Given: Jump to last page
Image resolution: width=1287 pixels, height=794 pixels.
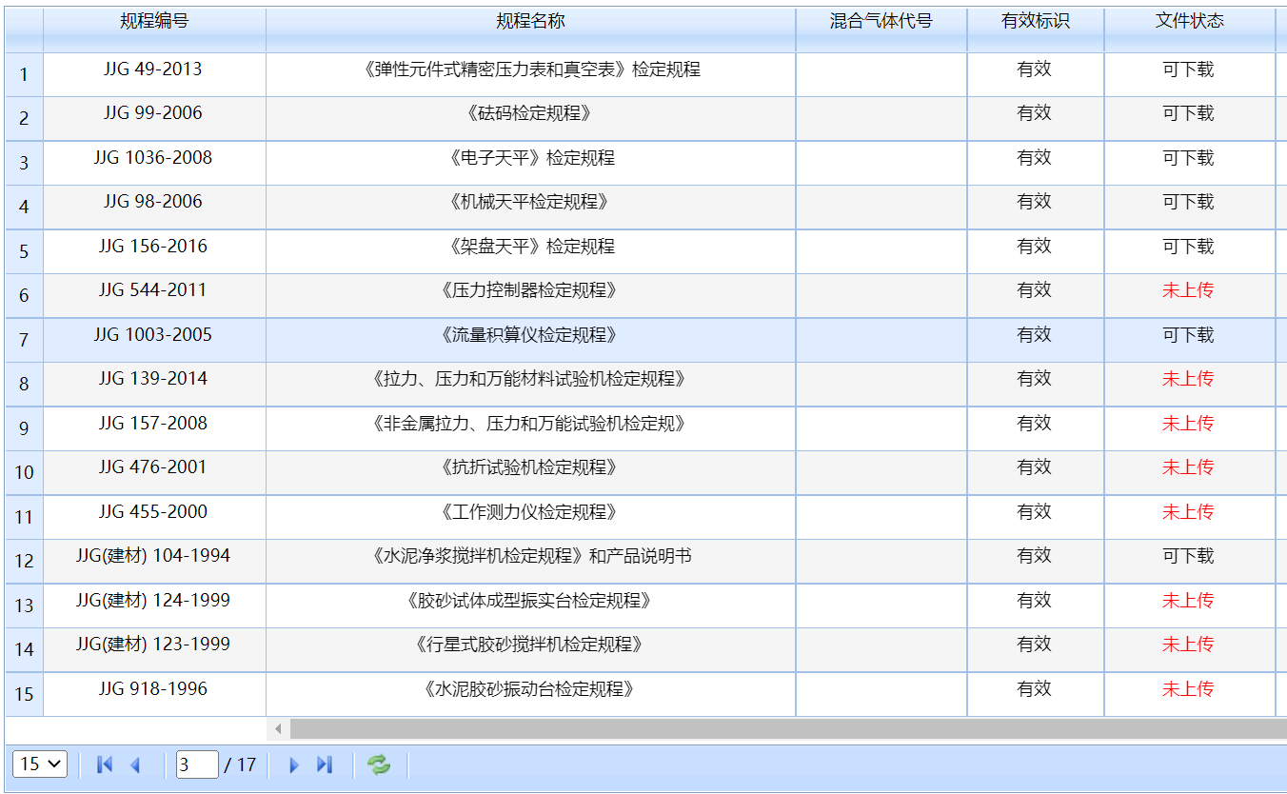Looking at the screenshot, I should (325, 764).
